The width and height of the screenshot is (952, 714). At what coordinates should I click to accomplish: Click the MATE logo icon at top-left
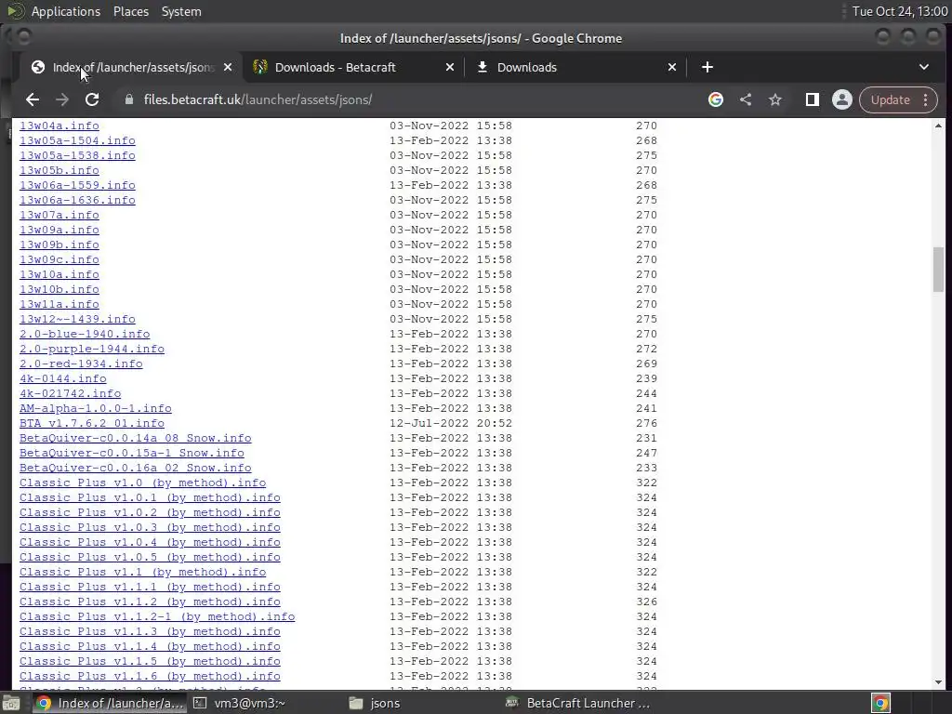point(16,11)
